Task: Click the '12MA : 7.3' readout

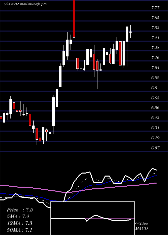Action: pyautogui.click(x=19, y=223)
